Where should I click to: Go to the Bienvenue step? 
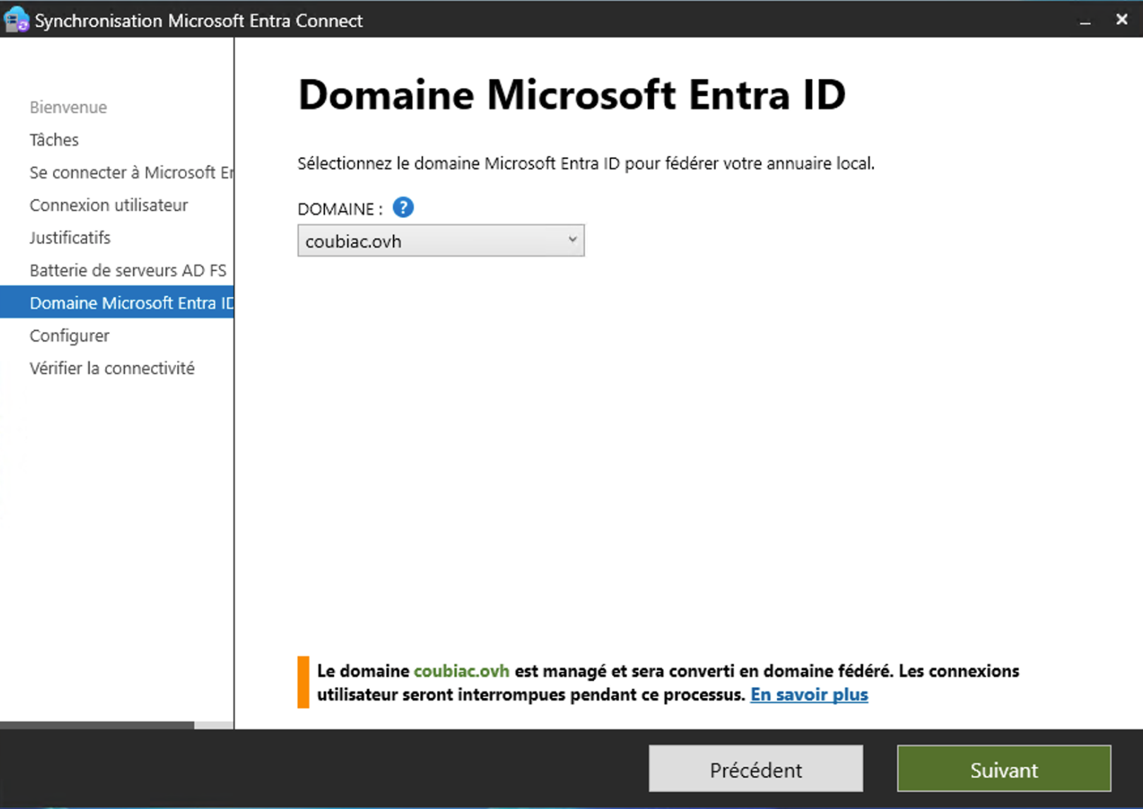coord(69,107)
